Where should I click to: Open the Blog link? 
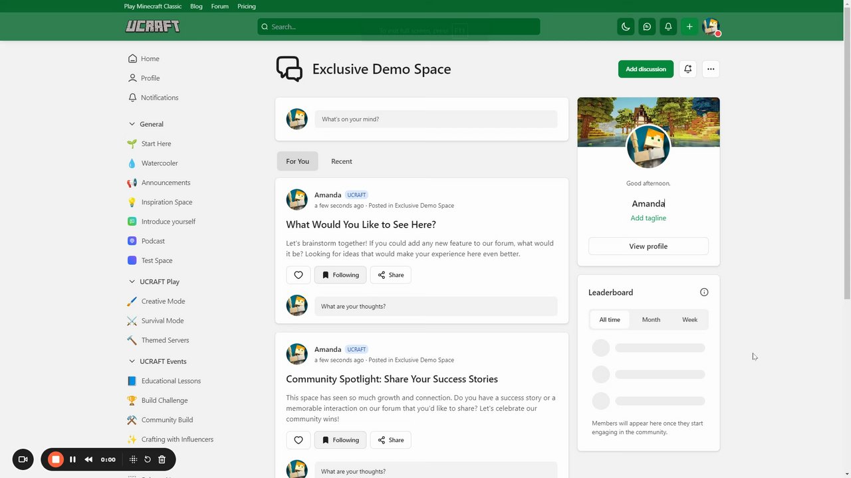pos(196,6)
